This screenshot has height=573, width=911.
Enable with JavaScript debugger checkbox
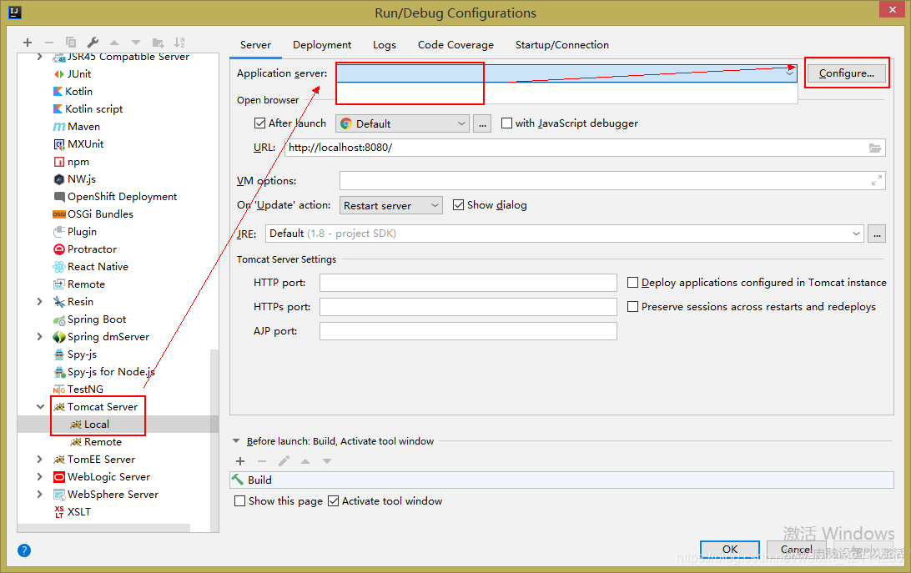pyautogui.click(x=506, y=123)
